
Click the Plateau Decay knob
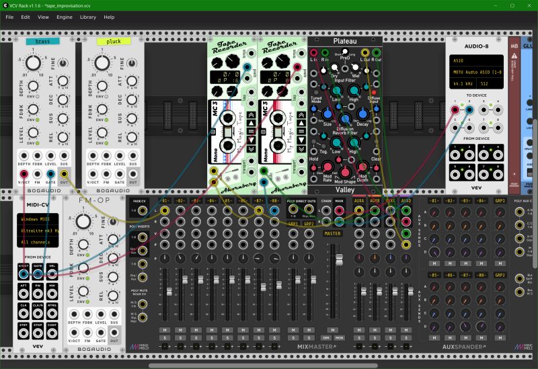click(x=362, y=114)
